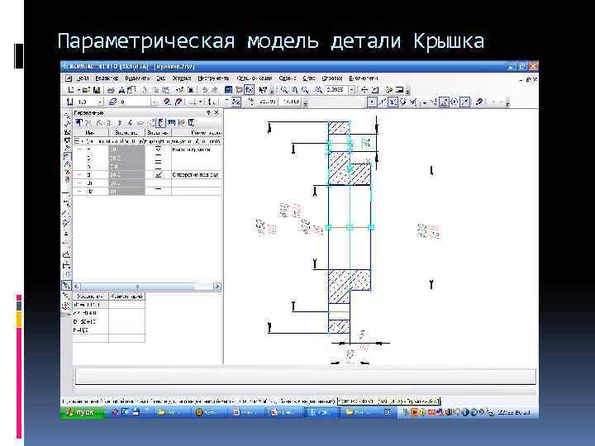Click the cursor step field showing 1.0

pos(86,102)
